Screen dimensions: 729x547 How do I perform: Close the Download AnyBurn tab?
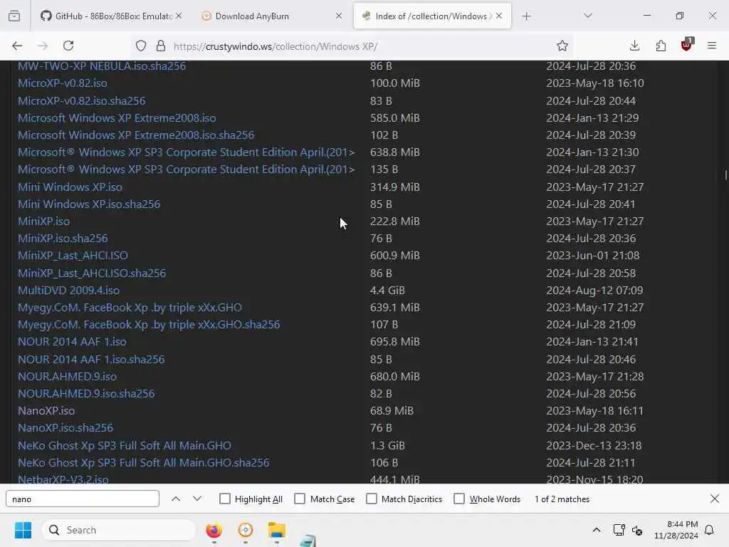(x=339, y=16)
